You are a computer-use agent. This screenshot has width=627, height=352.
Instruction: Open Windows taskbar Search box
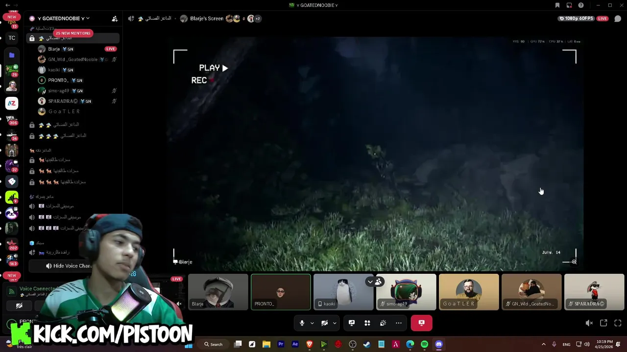214,344
